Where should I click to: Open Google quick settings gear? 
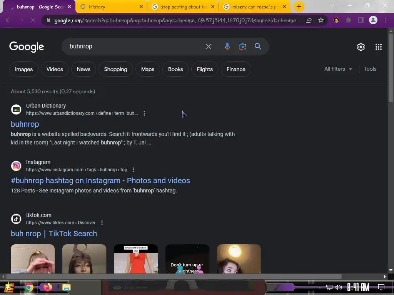tap(361, 46)
